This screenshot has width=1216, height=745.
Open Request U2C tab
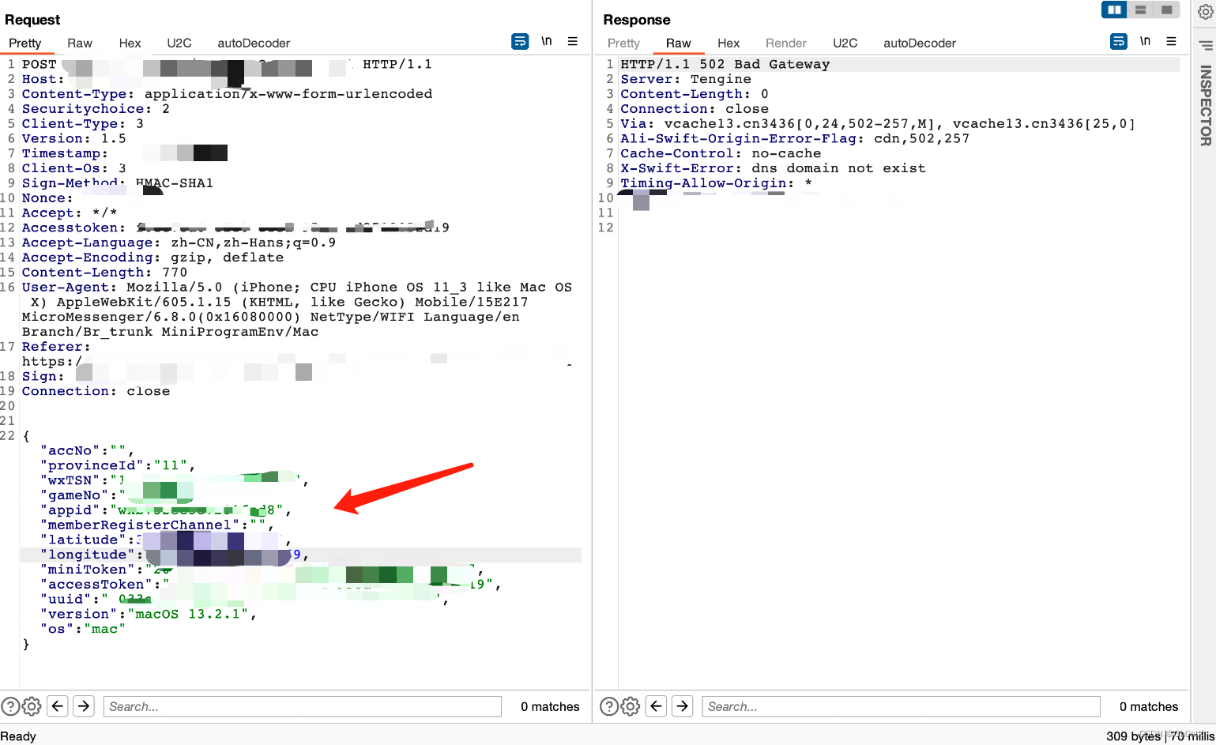coord(179,43)
